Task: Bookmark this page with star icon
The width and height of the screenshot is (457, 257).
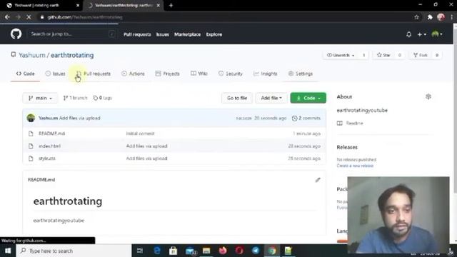Action: [416, 17]
